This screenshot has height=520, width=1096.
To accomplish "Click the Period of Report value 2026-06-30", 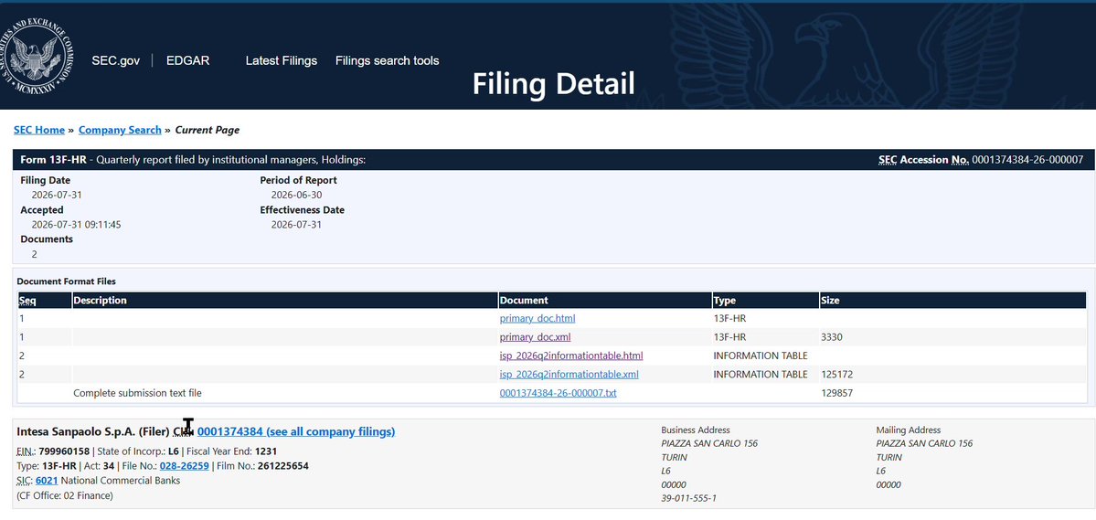I will point(296,195).
